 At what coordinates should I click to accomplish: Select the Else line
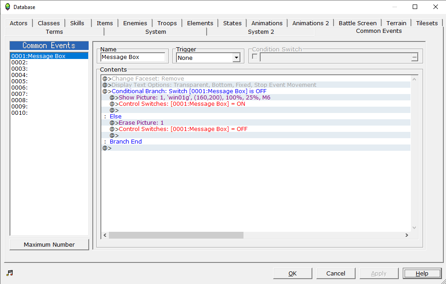[x=256, y=116]
